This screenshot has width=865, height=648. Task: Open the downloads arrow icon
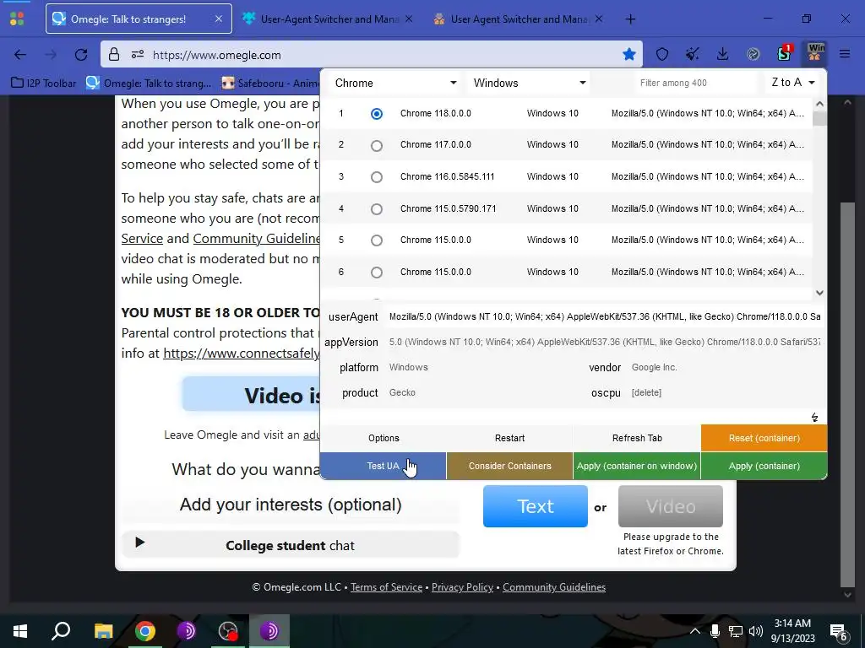click(x=723, y=54)
